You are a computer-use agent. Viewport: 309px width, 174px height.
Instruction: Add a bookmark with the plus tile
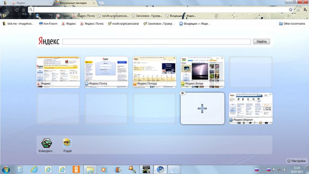click(x=202, y=108)
